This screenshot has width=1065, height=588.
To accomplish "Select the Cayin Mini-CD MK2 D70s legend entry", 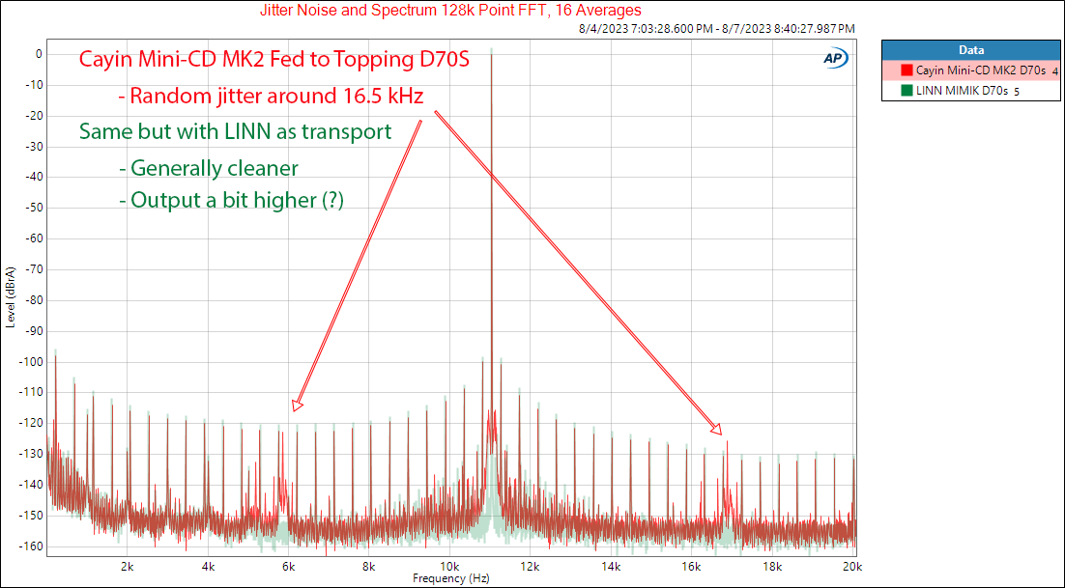I will pos(970,70).
